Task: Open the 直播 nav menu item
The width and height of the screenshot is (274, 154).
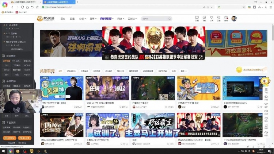Action: 72,19
